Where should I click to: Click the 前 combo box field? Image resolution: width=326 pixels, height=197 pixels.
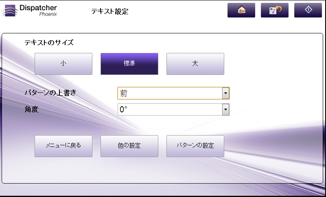click(173, 93)
